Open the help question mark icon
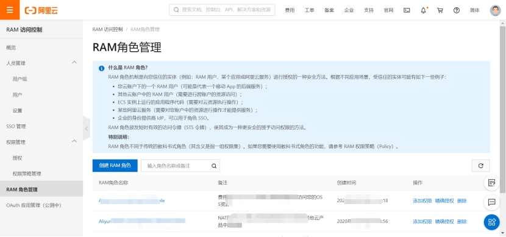 (456, 10)
